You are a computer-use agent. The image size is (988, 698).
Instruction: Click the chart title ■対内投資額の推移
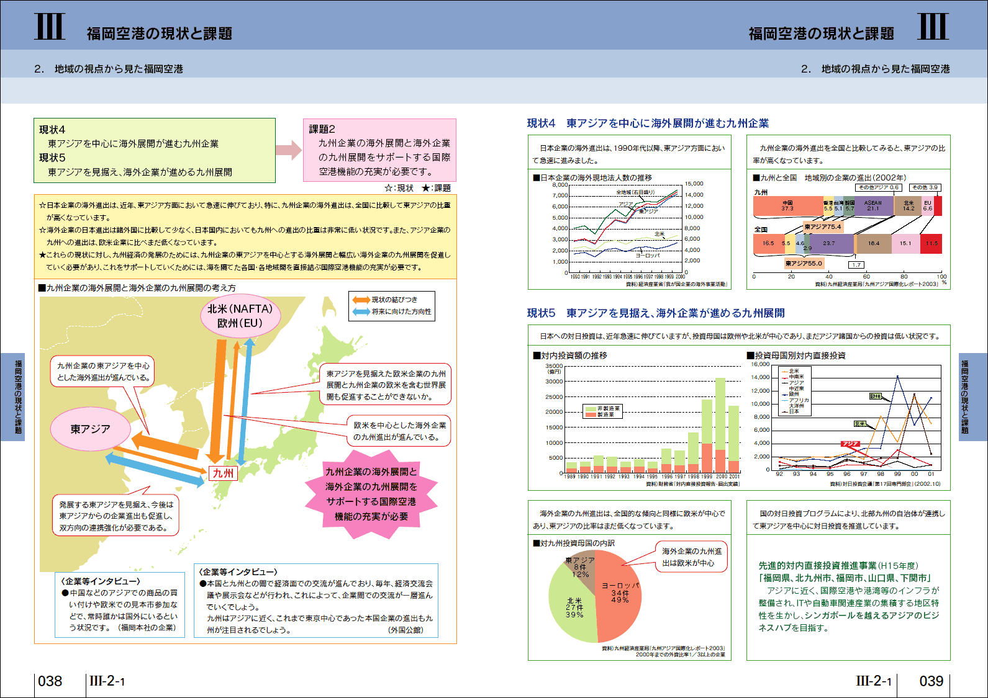570,356
